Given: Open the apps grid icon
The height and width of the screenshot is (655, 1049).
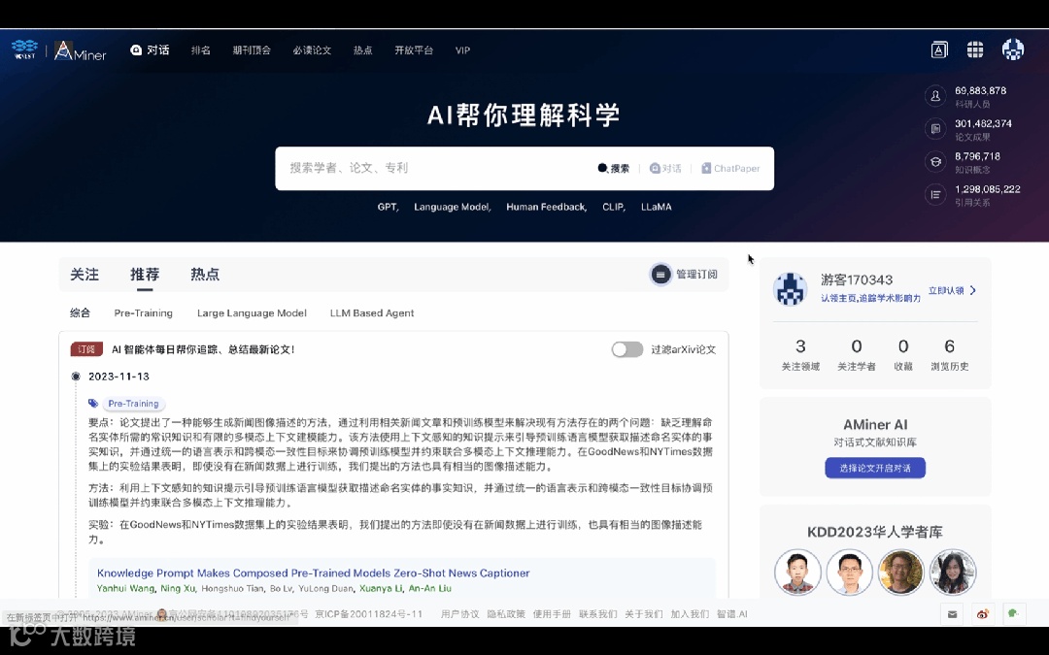Looking at the screenshot, I should point(975,49).
